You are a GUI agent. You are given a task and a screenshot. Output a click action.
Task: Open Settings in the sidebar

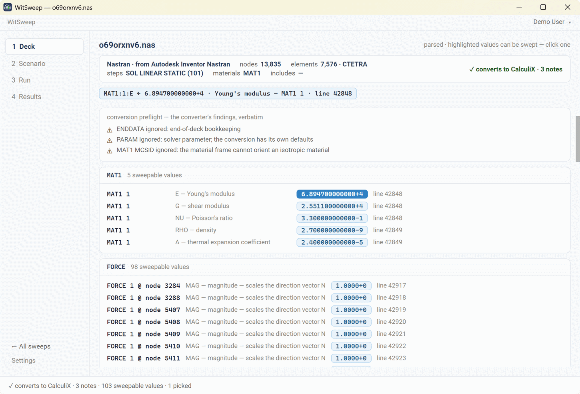(x=24, y=360)
